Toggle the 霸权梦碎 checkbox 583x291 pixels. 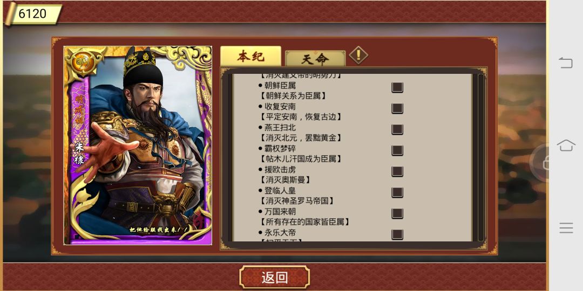(397, 150)
